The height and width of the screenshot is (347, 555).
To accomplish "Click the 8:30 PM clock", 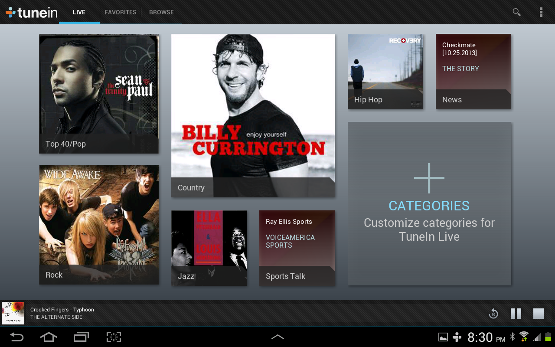I will 486,337.
